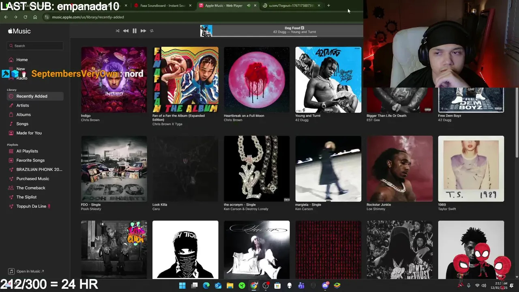Click the EST Gee artist link
The width and height of the screenshot is (519, 292).
[373, 120]
